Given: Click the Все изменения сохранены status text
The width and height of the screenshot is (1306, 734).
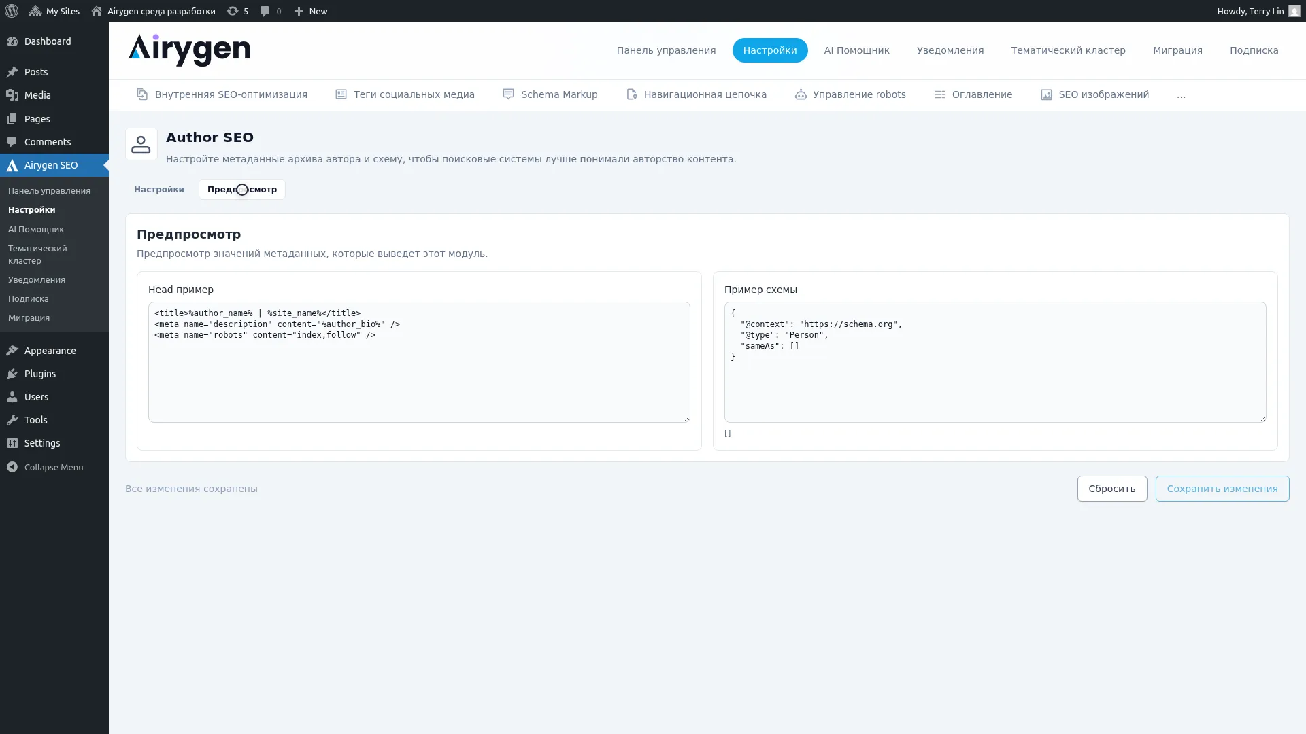Looking at the screenshot, I should (x=191, y=489).
